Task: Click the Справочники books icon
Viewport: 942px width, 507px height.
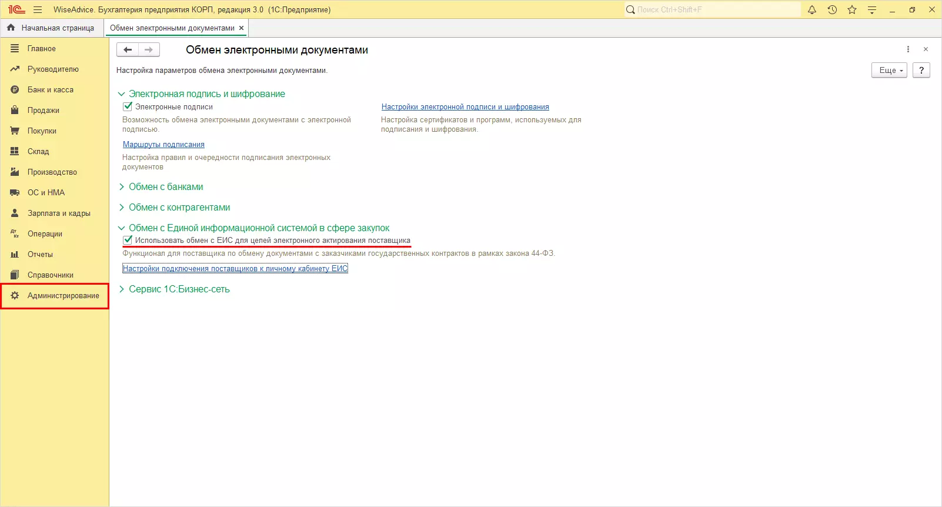Action: (x=15, y=275)
